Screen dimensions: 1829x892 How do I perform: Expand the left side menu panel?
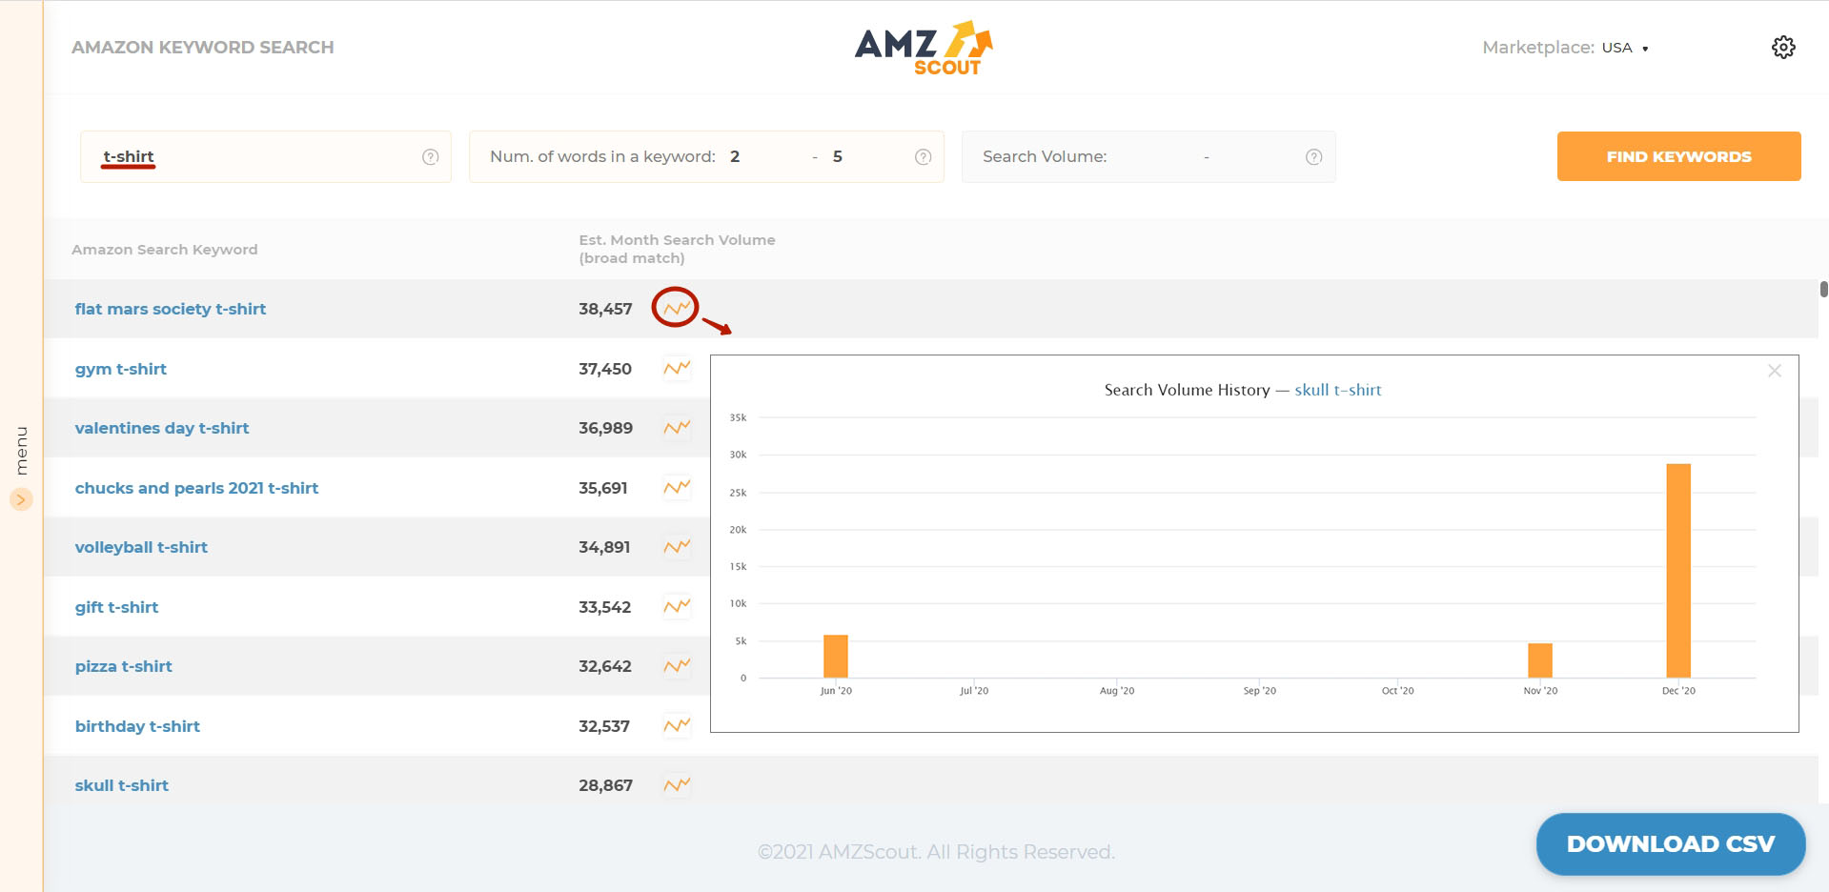tap(20, 498)
